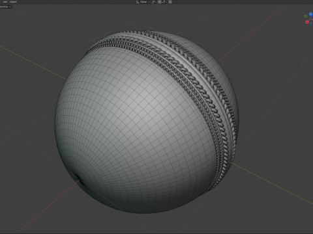Toggle the snapping magnet button
This screenshot has height=234, width=313.
159,2
